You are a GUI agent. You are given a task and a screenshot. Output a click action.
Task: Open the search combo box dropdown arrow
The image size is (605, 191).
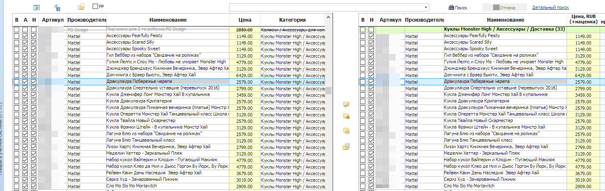pyautogui.click(x=427, y=7)
